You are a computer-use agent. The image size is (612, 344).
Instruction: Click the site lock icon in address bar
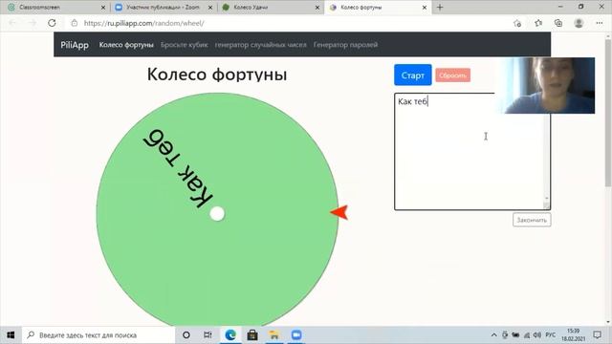point(75,23)
